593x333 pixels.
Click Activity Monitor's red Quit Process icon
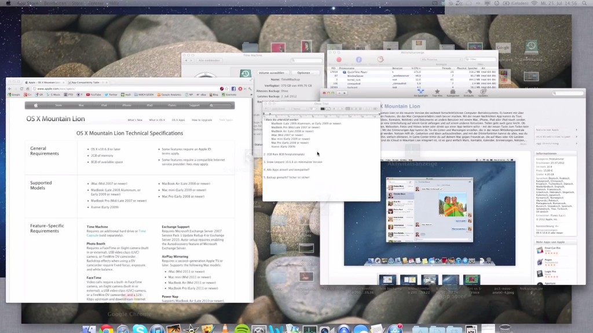tap(339, 60)
